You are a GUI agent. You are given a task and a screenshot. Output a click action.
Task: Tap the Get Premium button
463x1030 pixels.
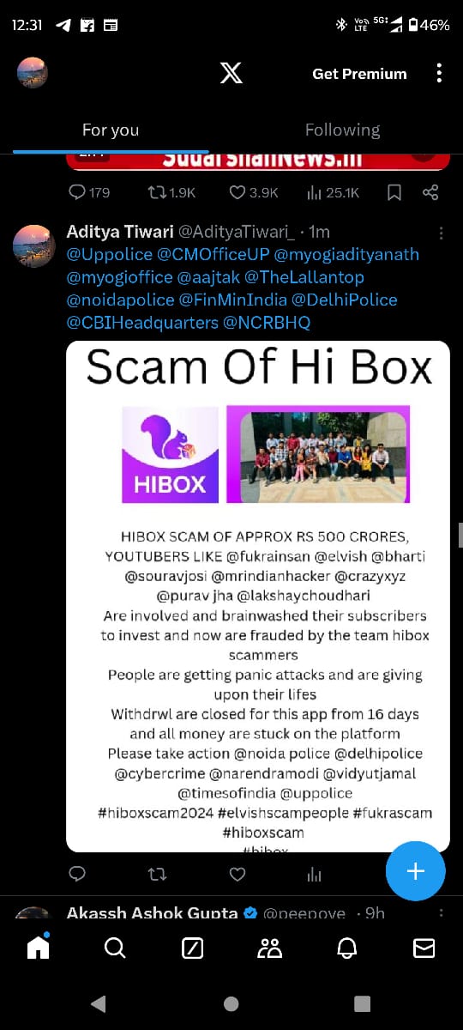point(359,74)
